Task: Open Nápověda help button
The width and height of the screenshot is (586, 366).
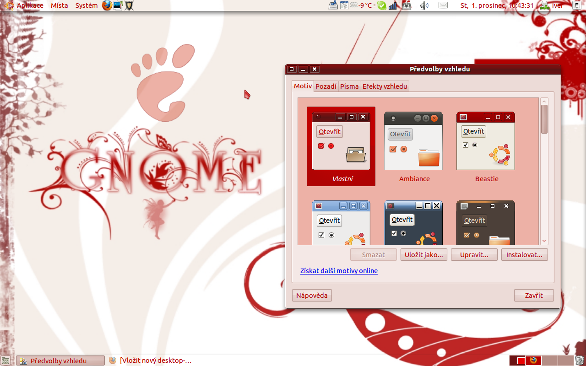Action: (312, 296)
